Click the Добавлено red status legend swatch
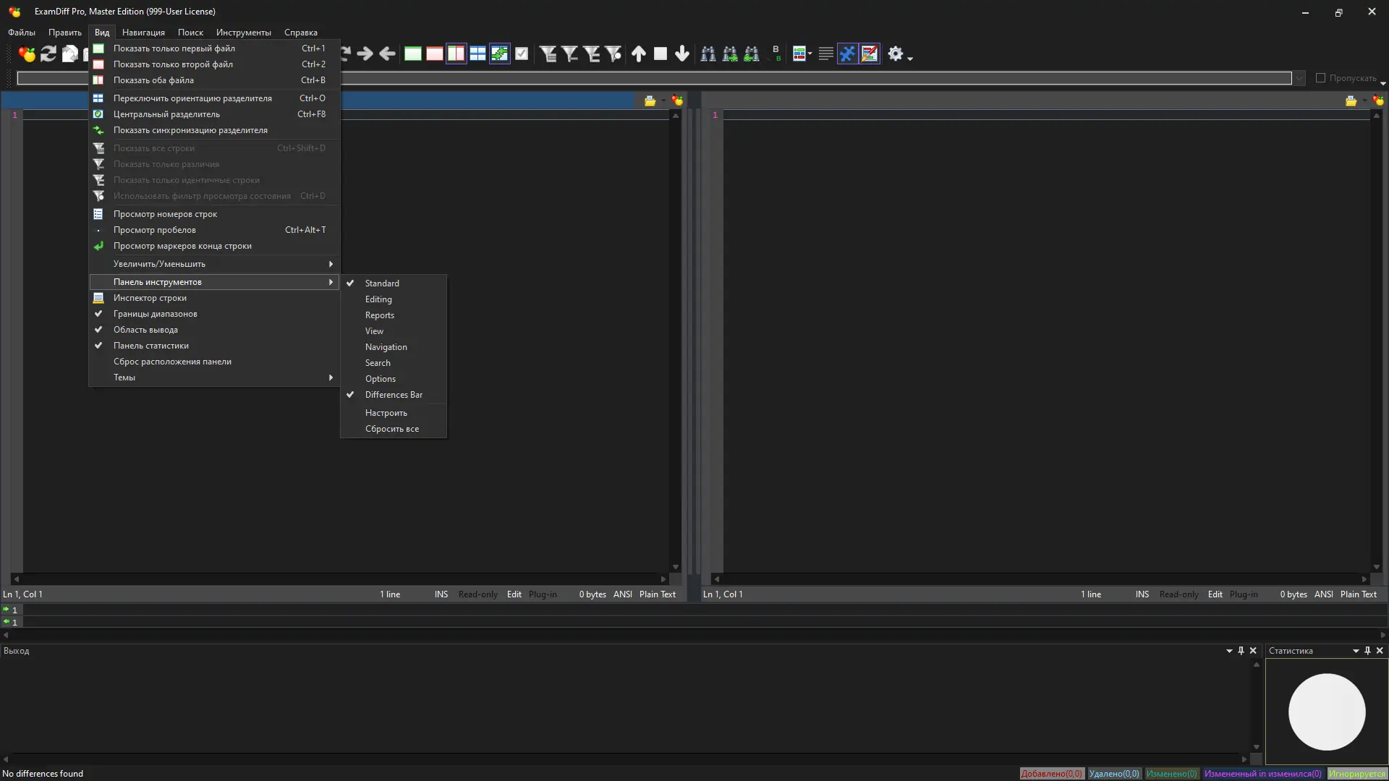1389x781 pixels. 1051,774
